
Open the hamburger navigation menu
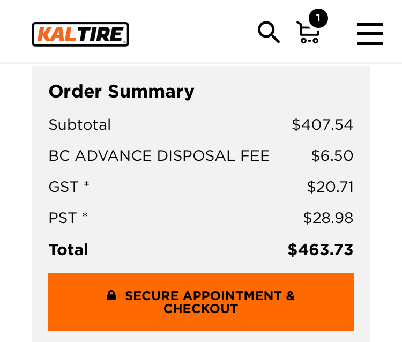click(369, 34)
